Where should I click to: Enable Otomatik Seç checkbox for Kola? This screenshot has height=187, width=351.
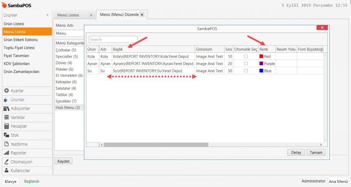click(245, 57)
